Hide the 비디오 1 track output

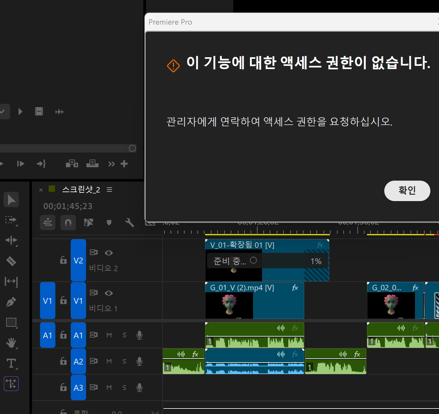(x=109, y=293)
